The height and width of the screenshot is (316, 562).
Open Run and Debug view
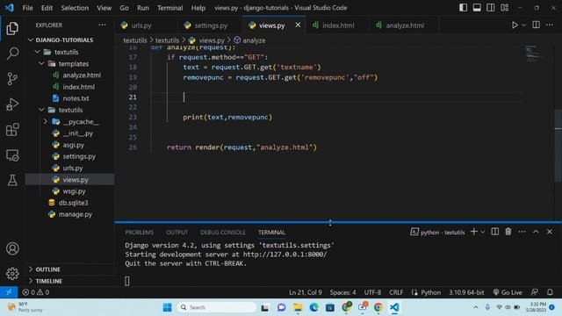click(12, 104)
